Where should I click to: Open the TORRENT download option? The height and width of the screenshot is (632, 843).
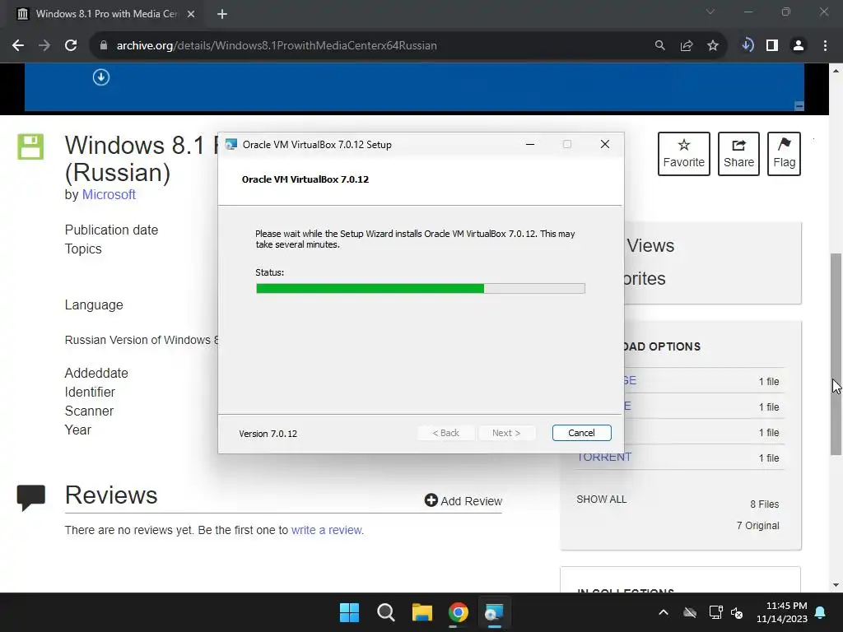603,458
